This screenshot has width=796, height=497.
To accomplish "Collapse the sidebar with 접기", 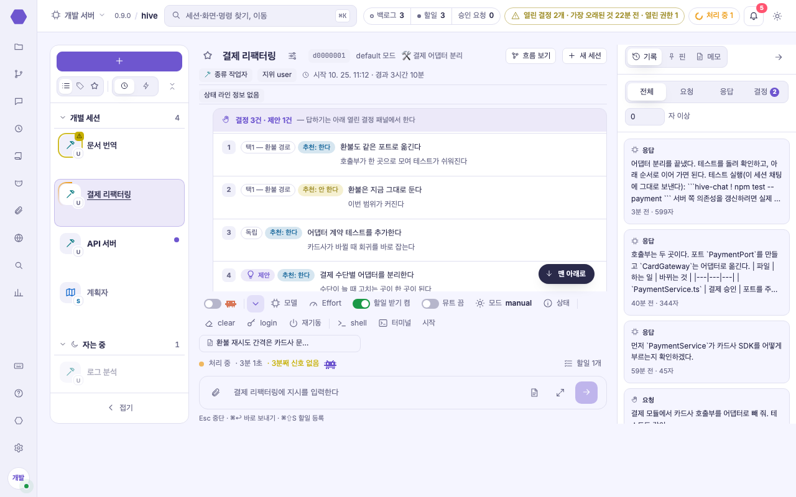I will click(119, 408).
